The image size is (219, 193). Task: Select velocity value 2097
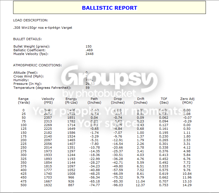[x=48, y=140]
